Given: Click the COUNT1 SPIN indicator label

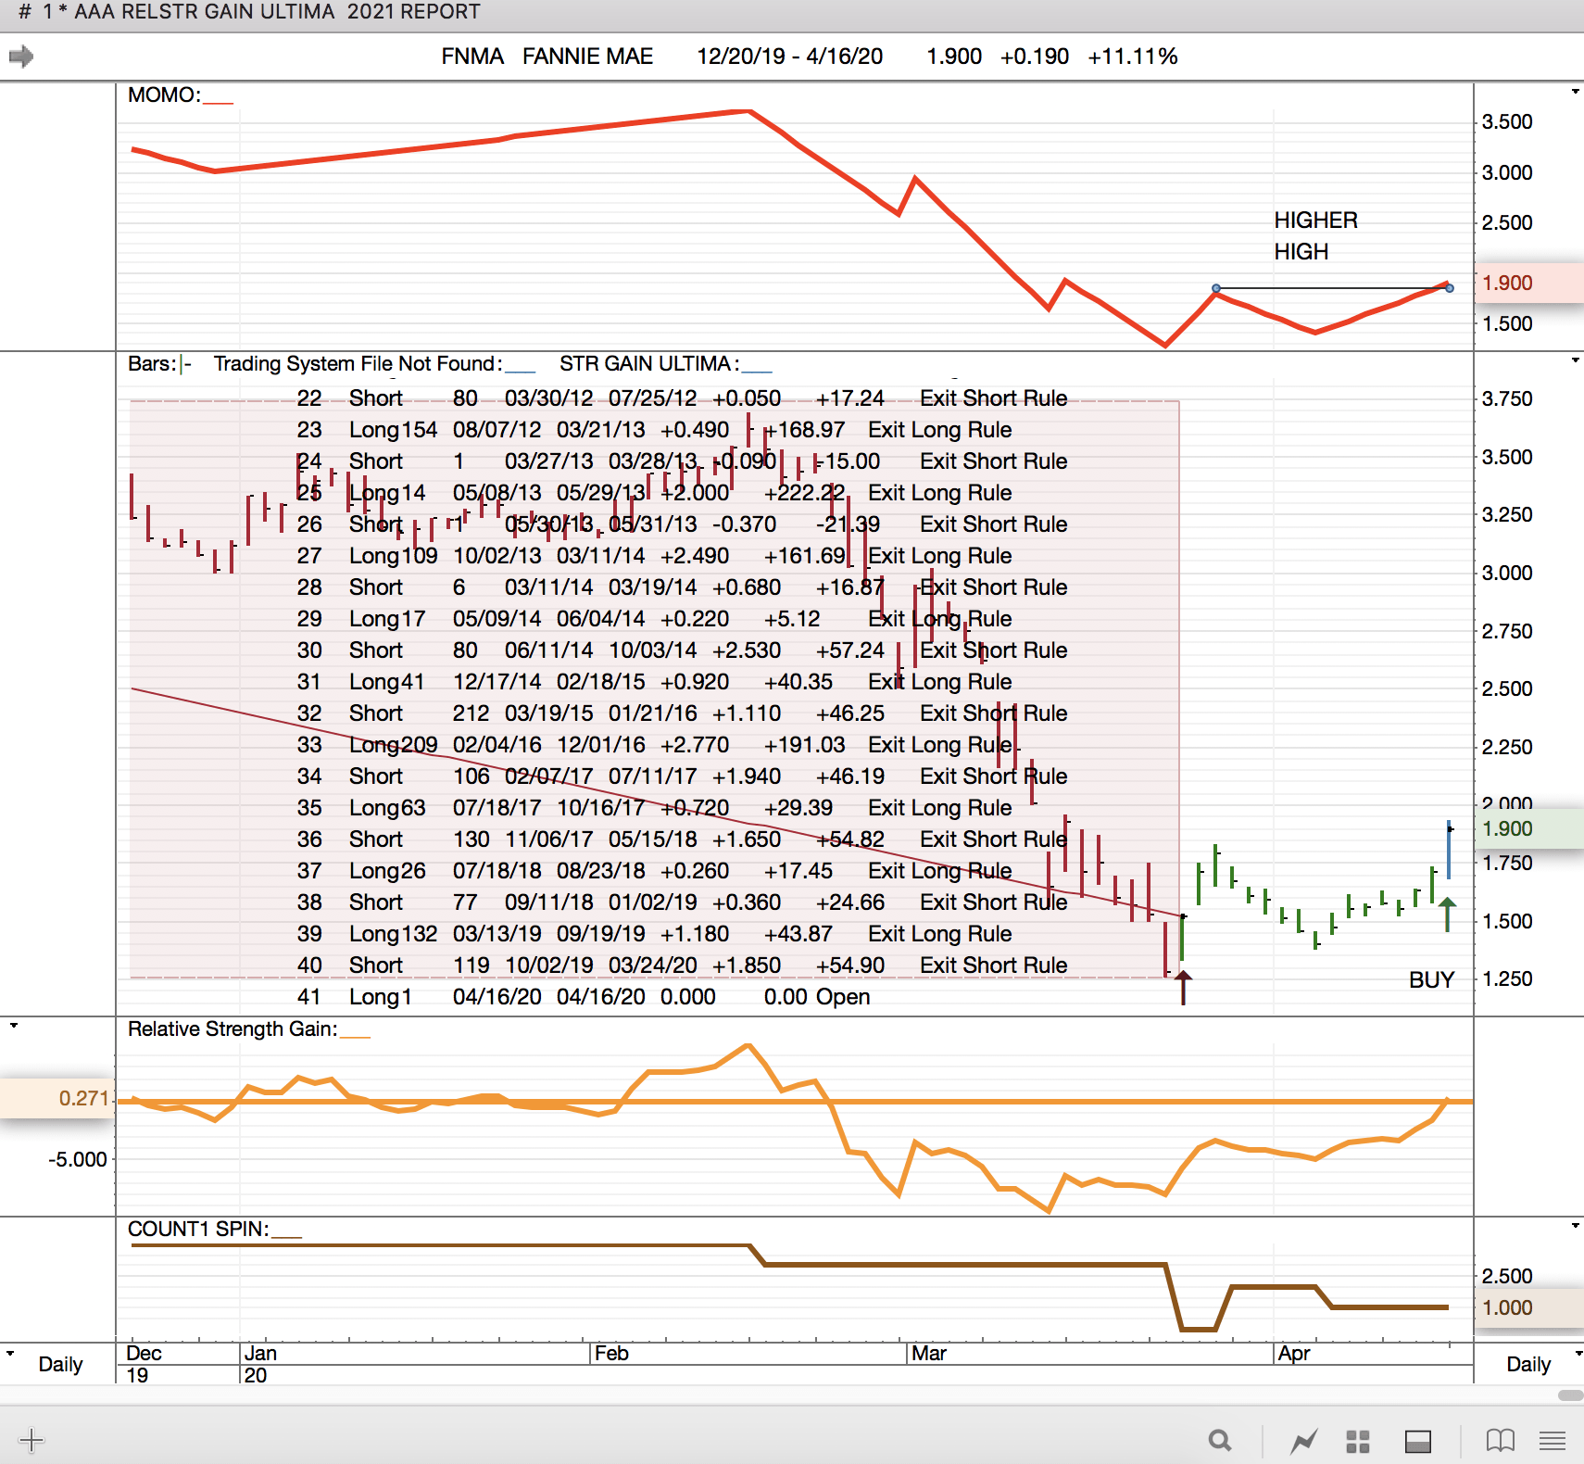Looking at the screenshot, I should tap(198, 1229).
